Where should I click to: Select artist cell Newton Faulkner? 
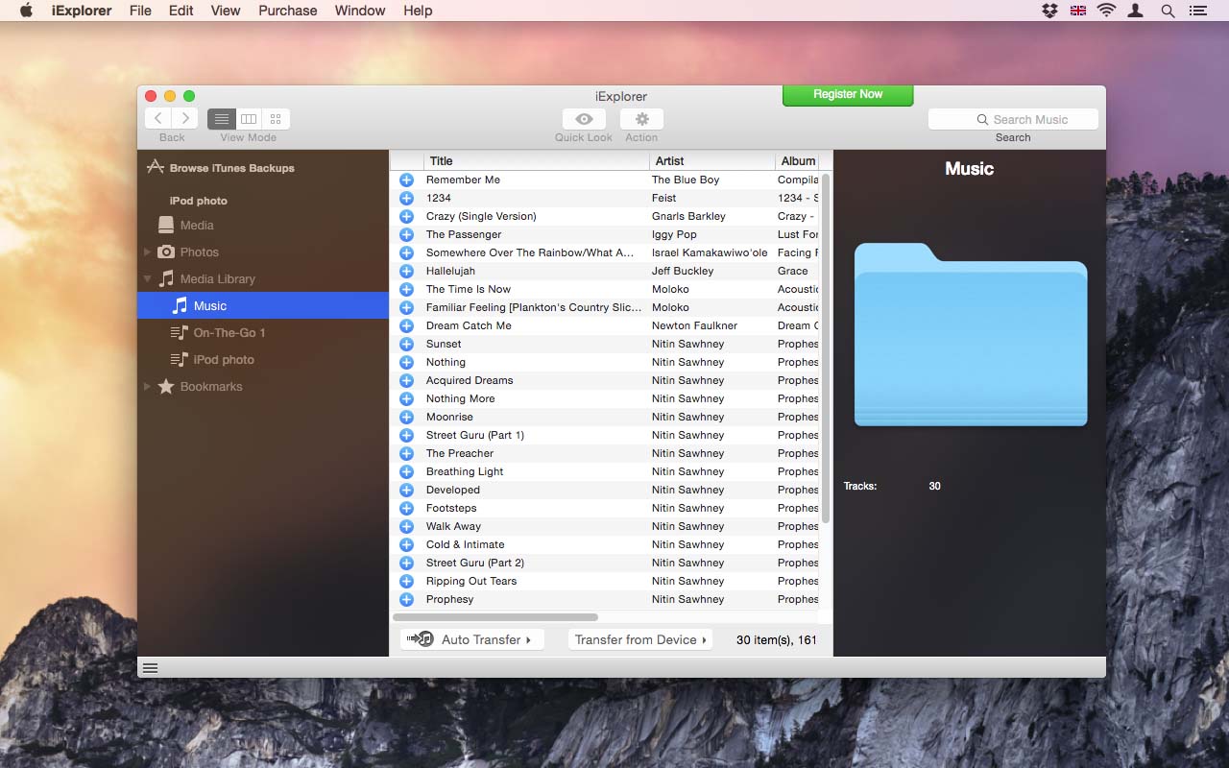point(694,325)
